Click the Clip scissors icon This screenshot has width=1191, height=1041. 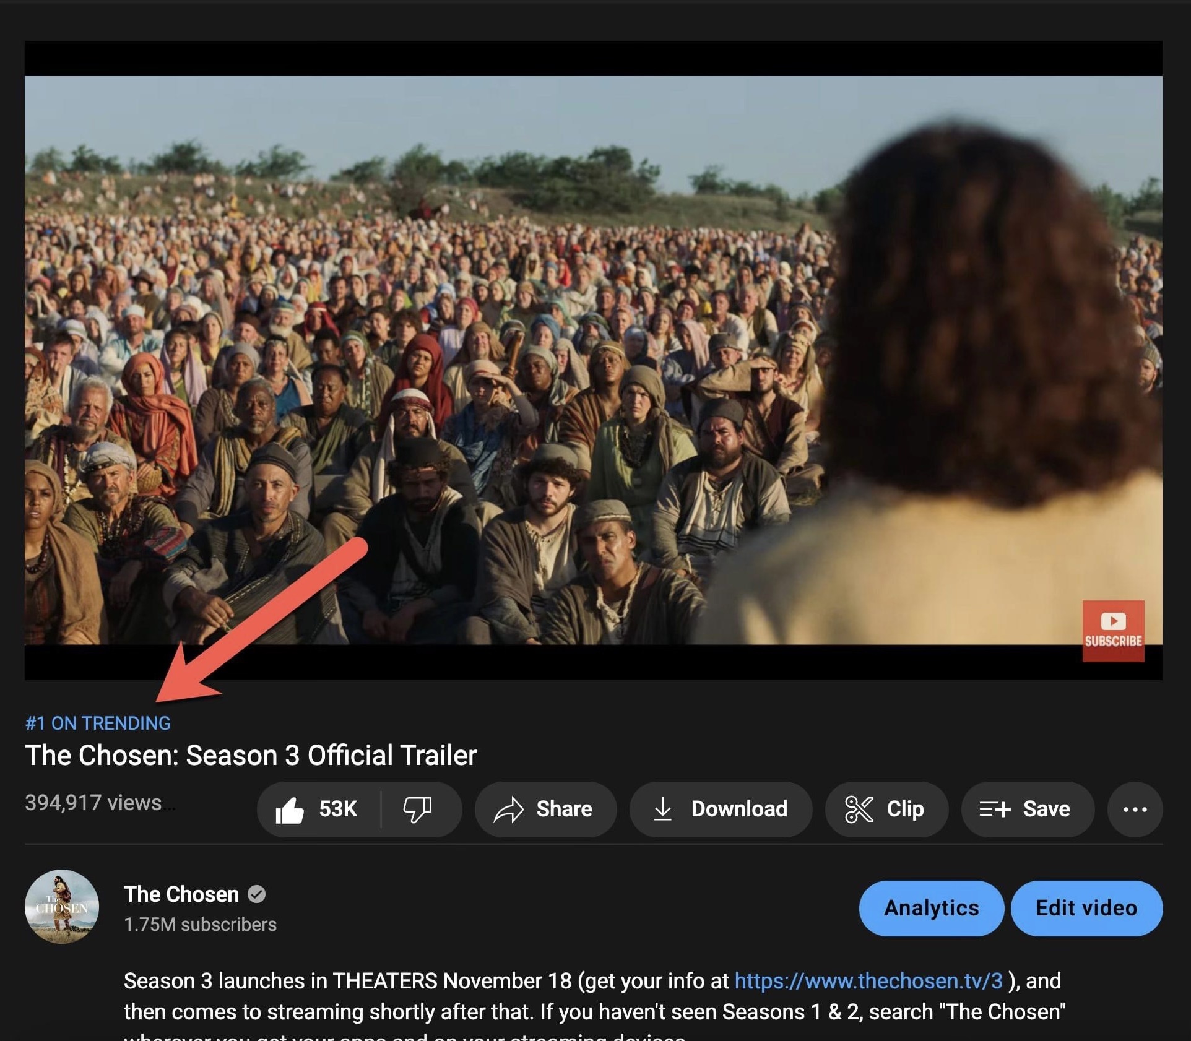click(x=859, y=810)
